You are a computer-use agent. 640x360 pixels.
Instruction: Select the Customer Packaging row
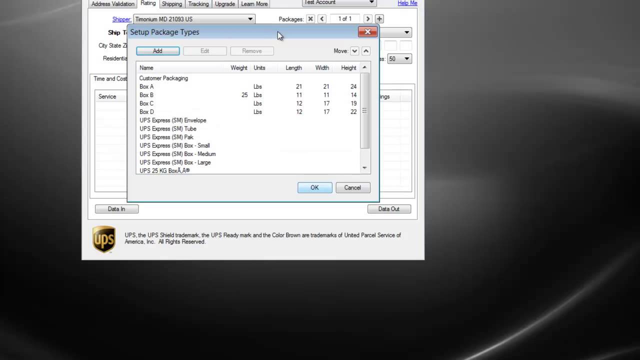coord(248,78)
